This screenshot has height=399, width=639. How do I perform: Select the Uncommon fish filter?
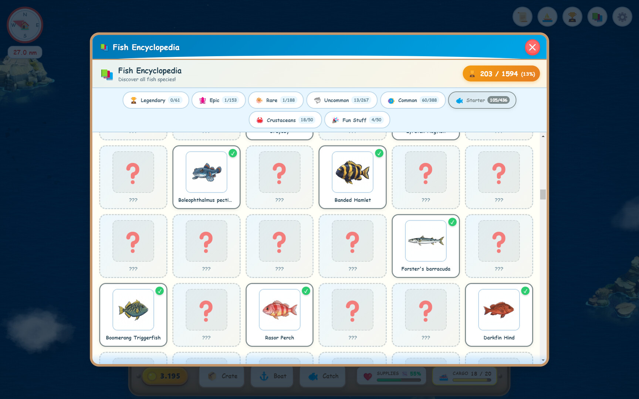[x=341, y=100]
